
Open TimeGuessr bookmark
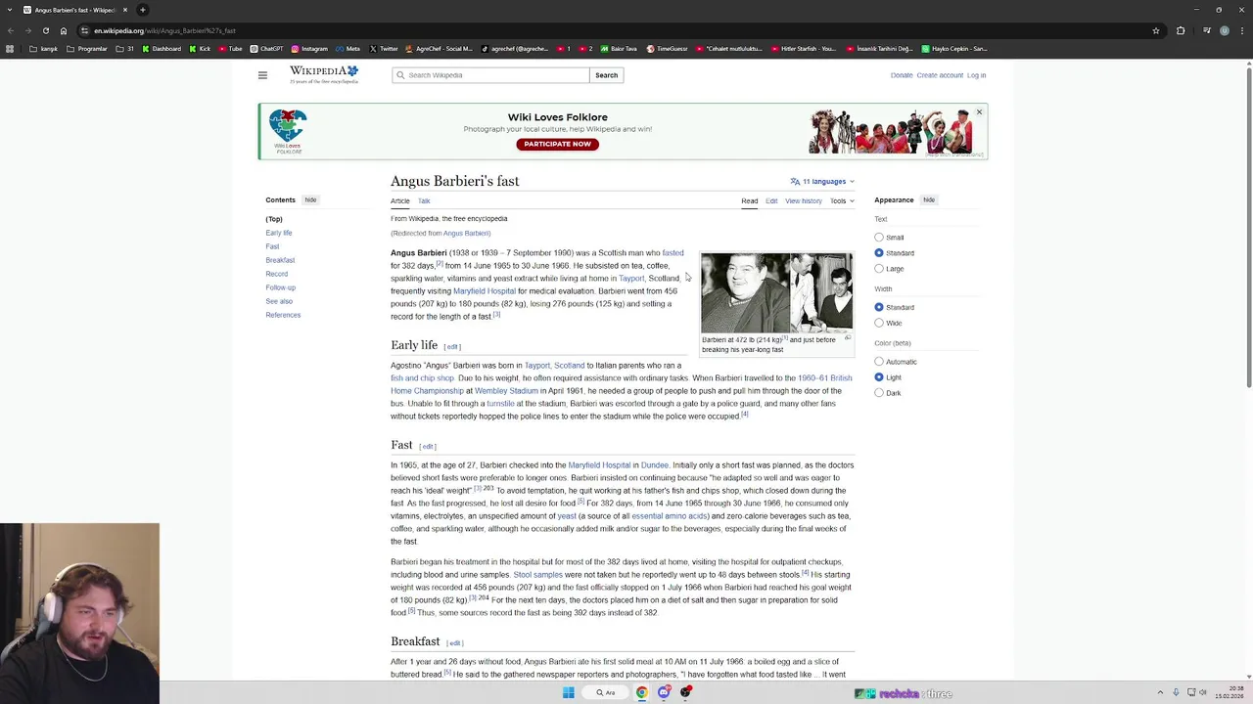click(667, 49)
